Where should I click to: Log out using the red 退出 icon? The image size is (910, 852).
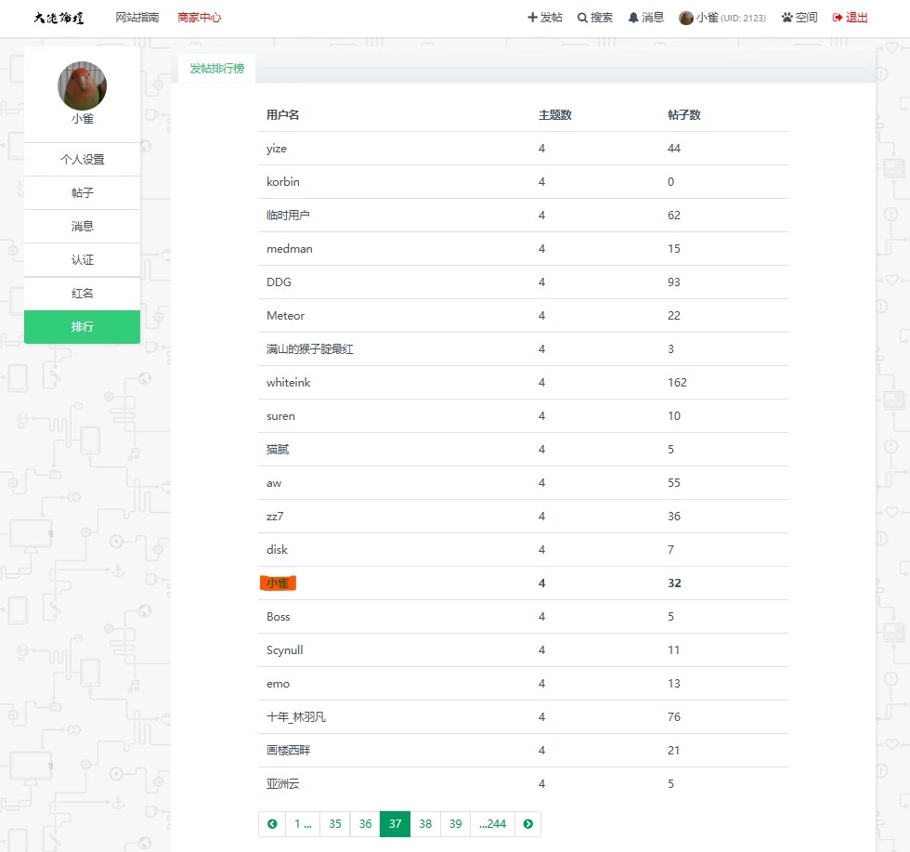[x=838, y=18]
